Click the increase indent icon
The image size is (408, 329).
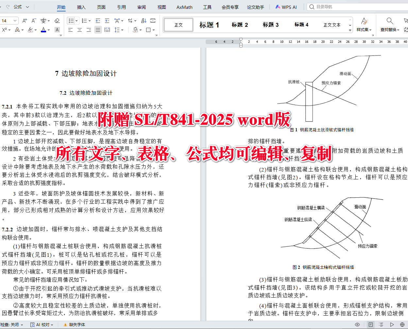107,21
